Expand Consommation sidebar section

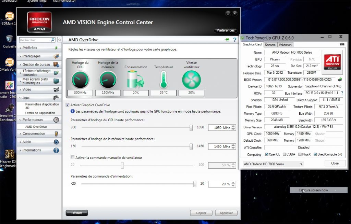[x=39, y=134]
